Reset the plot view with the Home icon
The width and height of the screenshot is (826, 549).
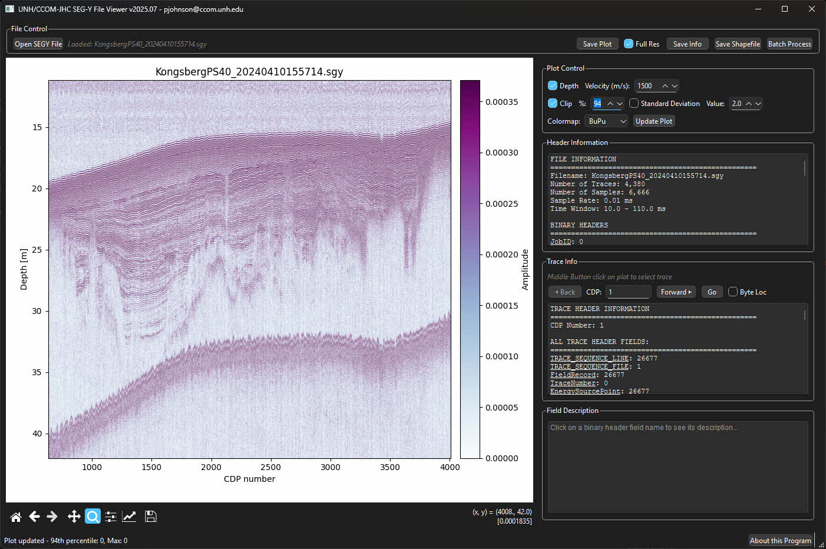pos(16,517)
